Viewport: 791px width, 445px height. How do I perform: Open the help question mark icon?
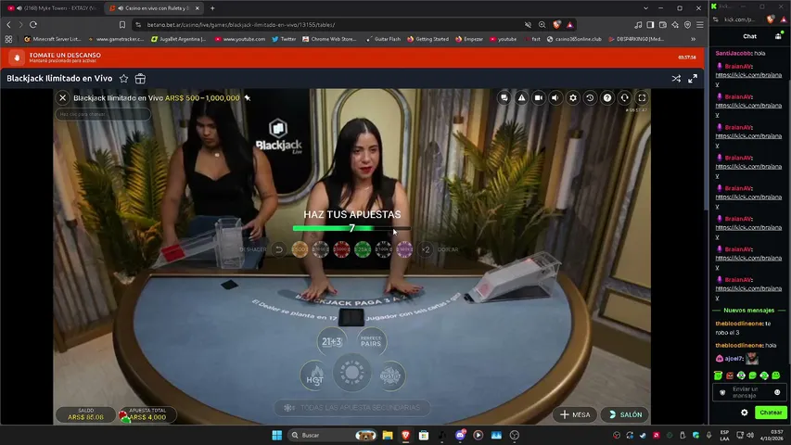click(607, 98)
